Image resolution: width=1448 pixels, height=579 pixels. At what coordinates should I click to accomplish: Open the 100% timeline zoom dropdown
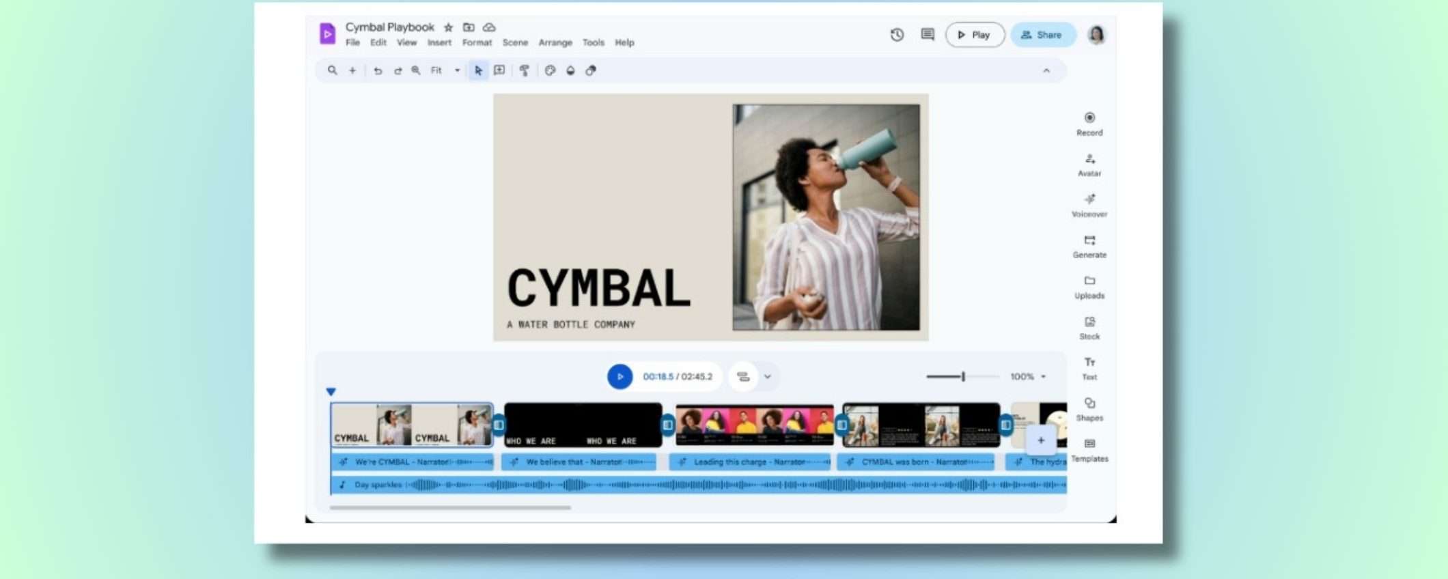click(x=1028, y=377)
